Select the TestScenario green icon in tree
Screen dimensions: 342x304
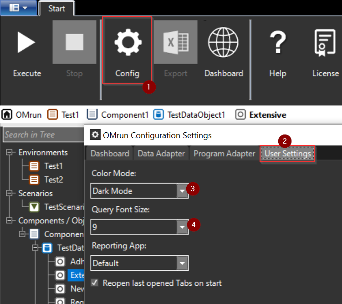[34, 207]
